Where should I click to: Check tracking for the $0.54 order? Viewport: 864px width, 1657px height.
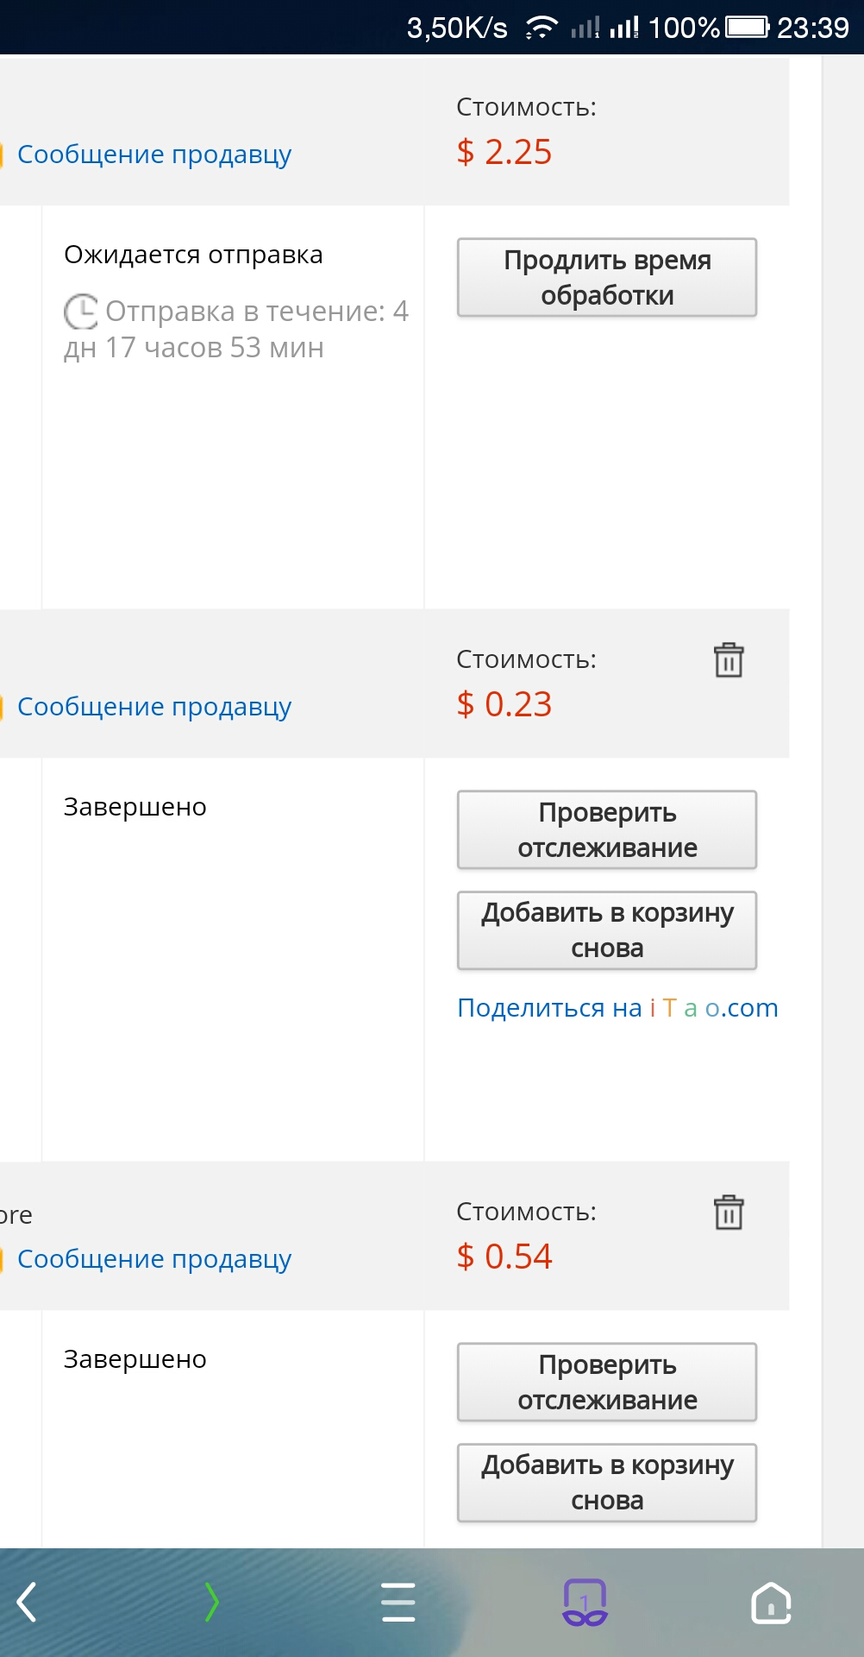pyautogui.click(x=607, y=1383)
